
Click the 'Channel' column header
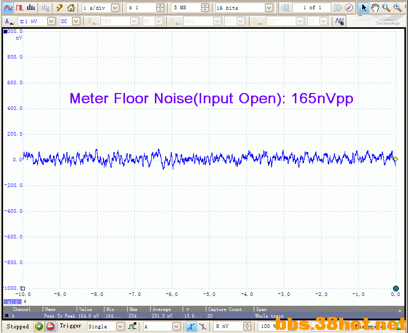coord(22,309)
